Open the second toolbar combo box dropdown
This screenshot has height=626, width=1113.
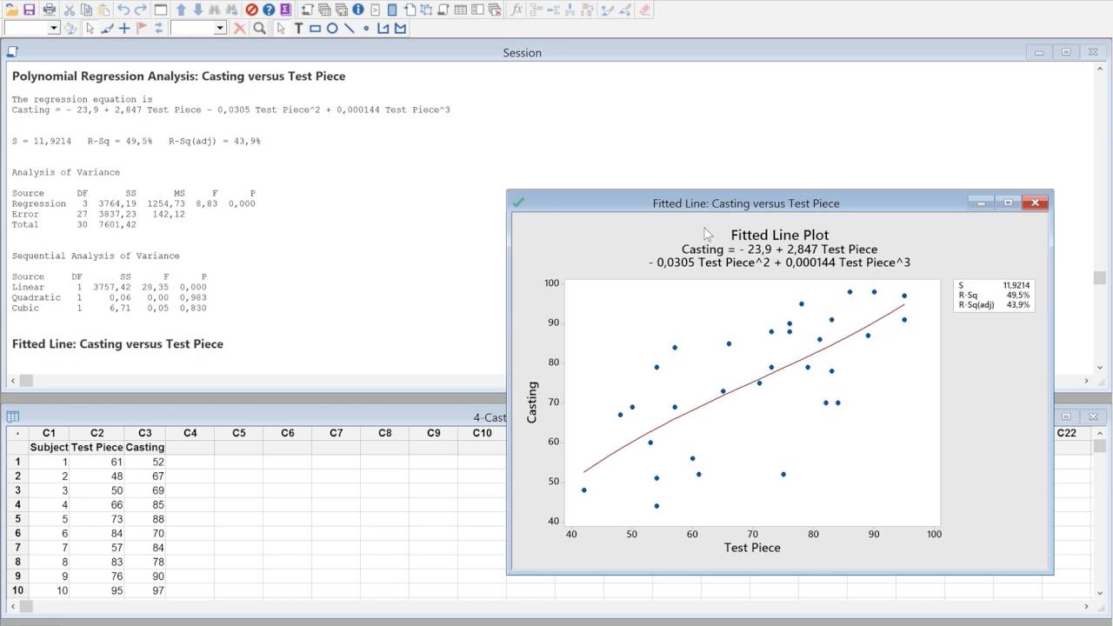tap(220, 28)
